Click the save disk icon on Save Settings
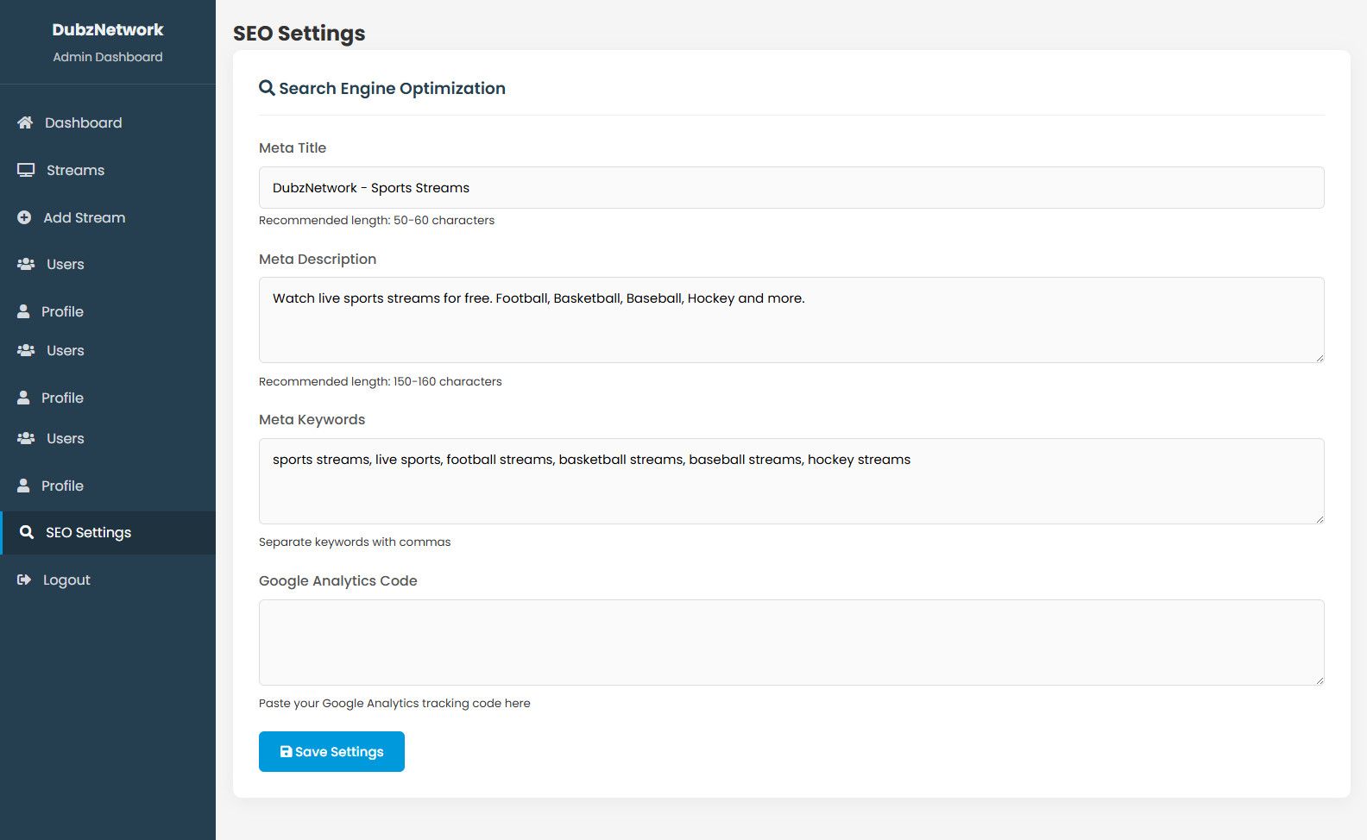This screenshot has width=1367, height=840. pos(286,752)
